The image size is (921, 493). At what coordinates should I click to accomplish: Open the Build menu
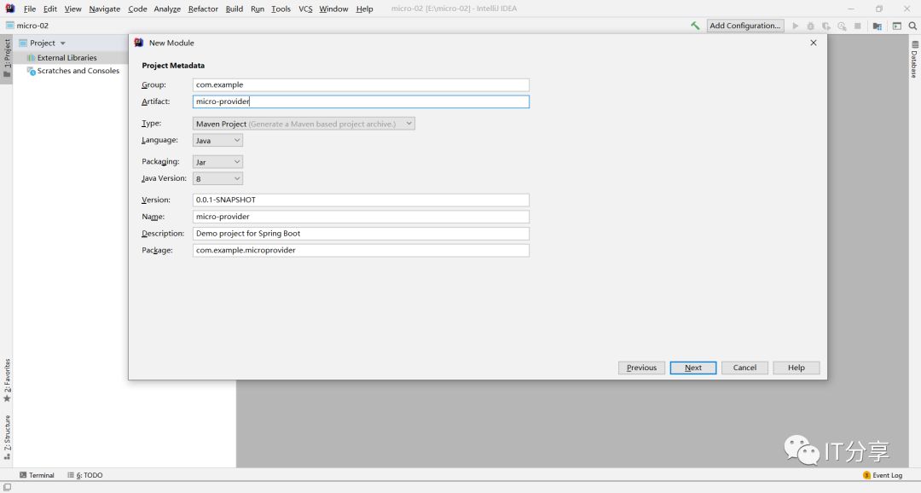click(x=235, y=9)
